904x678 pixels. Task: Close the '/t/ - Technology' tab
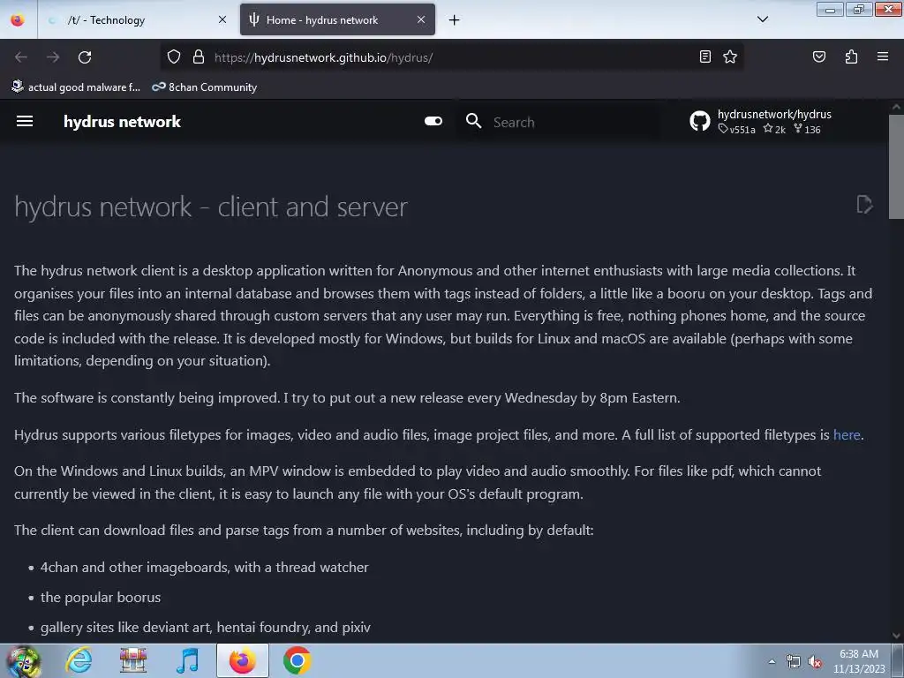[222, 19]
